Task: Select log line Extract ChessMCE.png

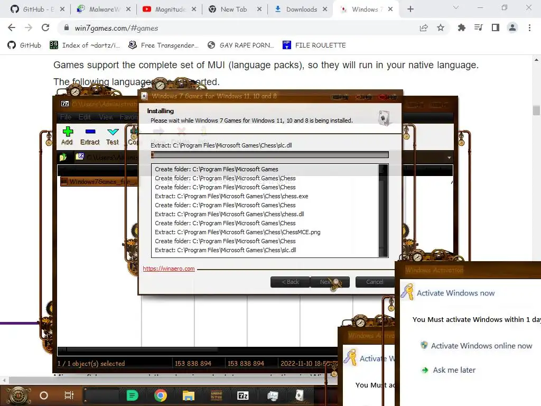Action: point(237,232)
